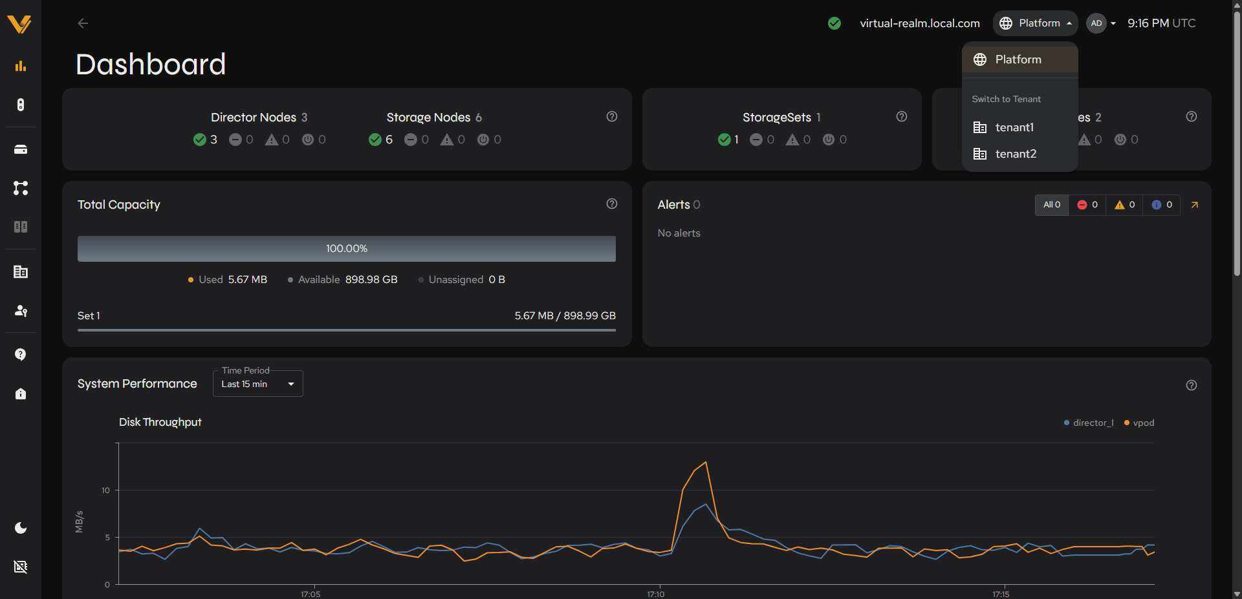Click the 9:16 PM UTC clock
This screenshot has width=1242, height=599.
coord(1162,23)
